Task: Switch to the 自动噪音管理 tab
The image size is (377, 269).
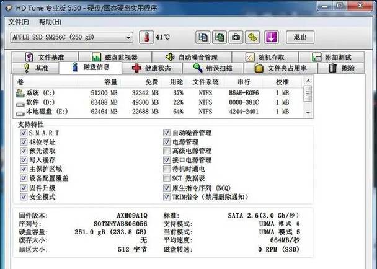Action: pos(192,57)
